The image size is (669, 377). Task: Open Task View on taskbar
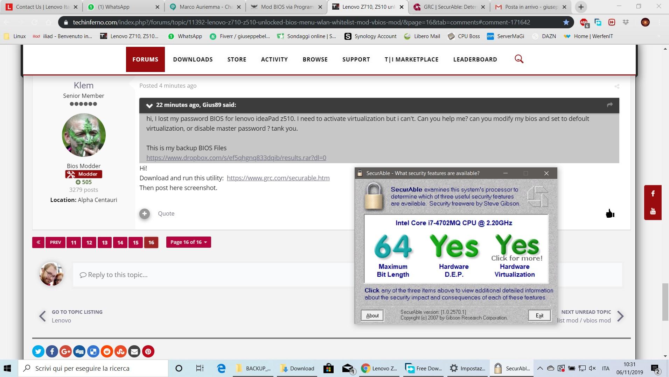click(x=200, y=368)
